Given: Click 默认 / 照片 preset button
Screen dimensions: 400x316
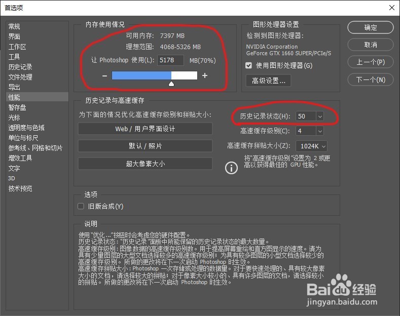Looking at the screenshot, I should pos(145,146).
